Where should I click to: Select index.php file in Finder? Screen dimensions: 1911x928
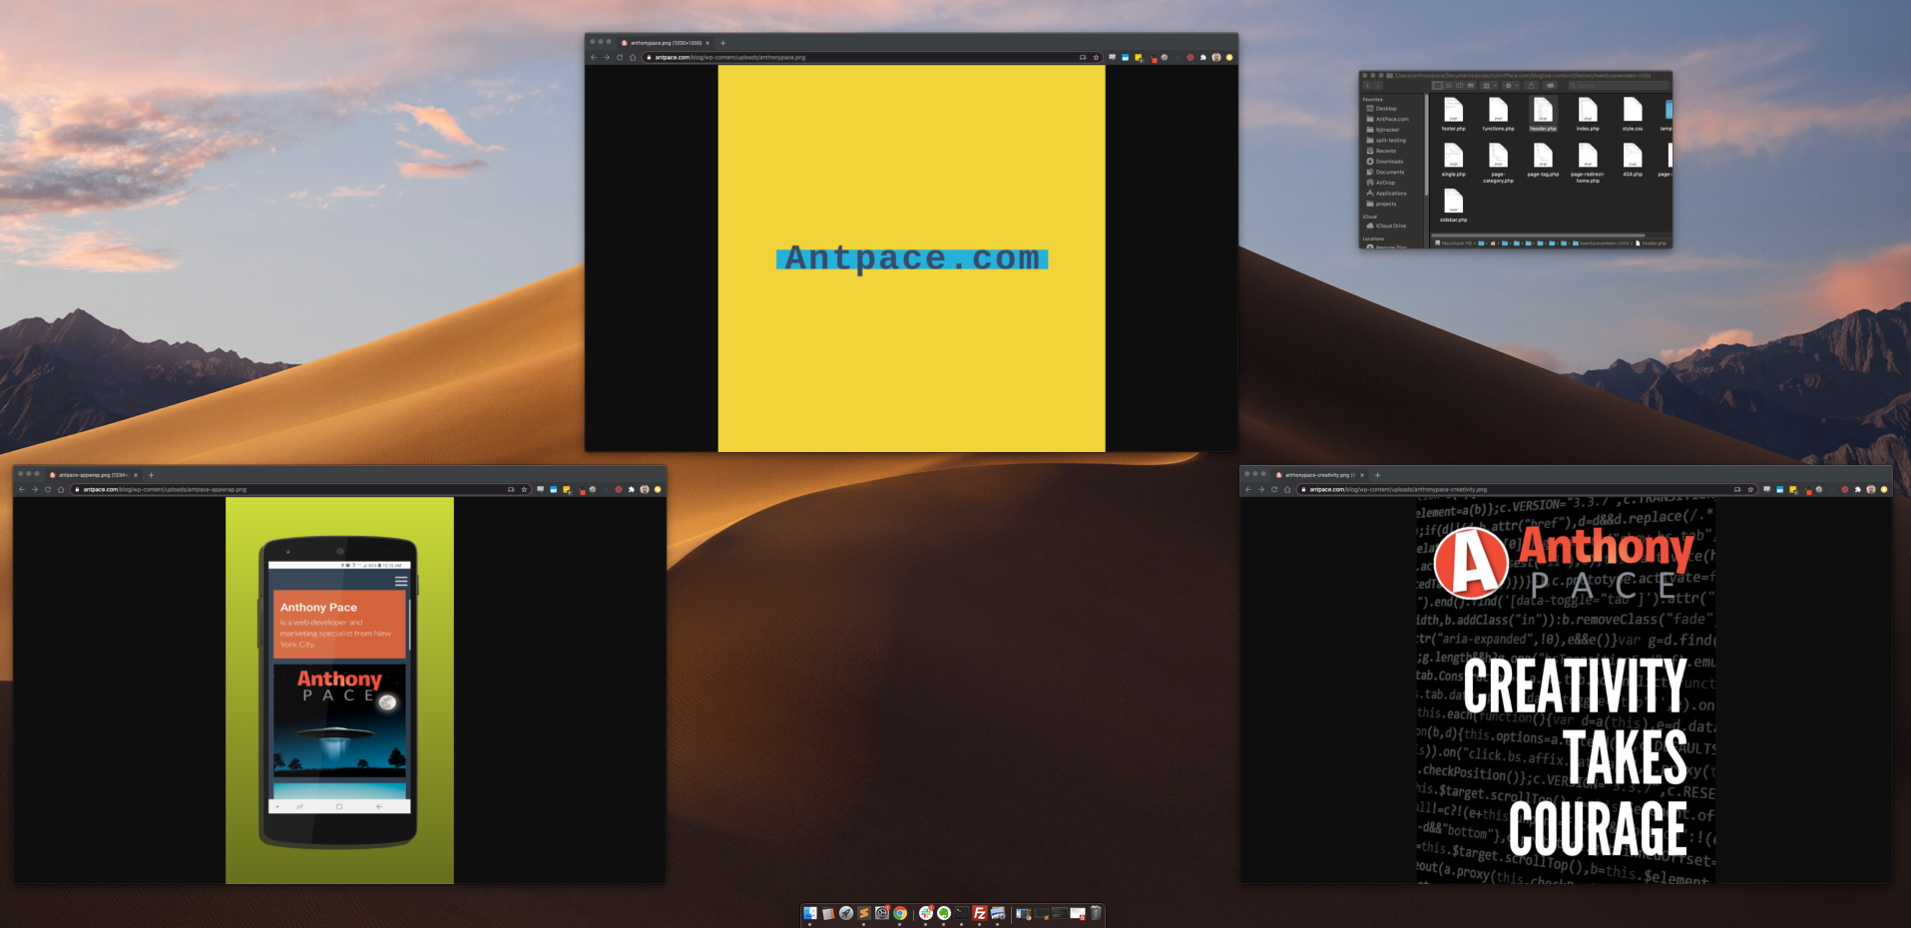1588,115
